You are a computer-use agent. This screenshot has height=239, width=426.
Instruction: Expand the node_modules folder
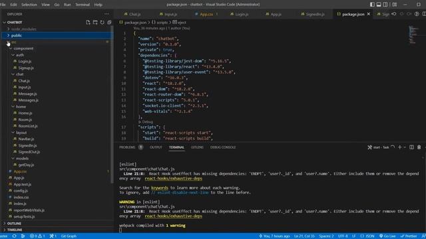coord(57,29)
